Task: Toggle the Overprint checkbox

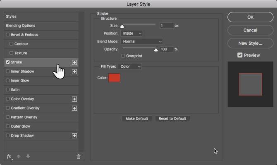Action: click(123, 56)
